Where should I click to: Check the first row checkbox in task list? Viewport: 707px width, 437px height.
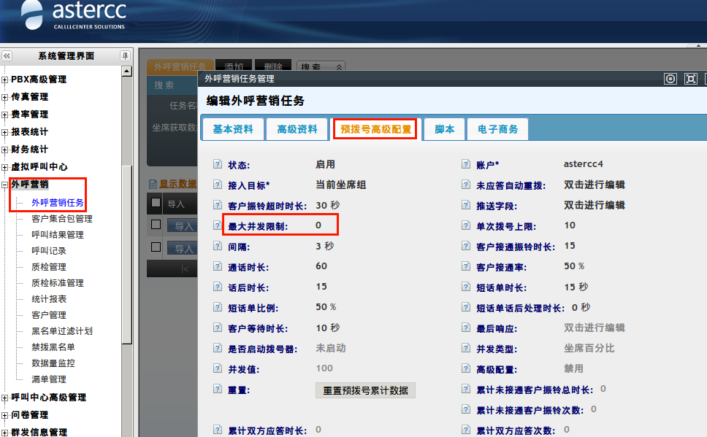pyautogui.click(x=156, y=225)
